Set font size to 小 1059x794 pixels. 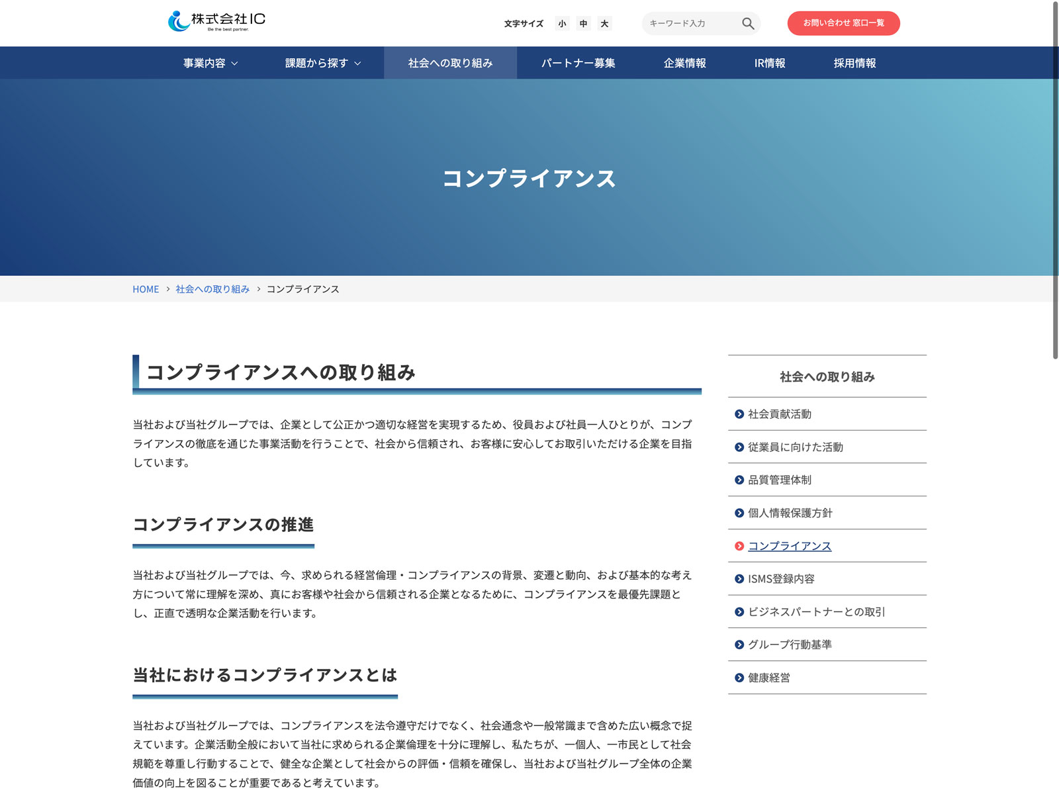click(562, 24)
